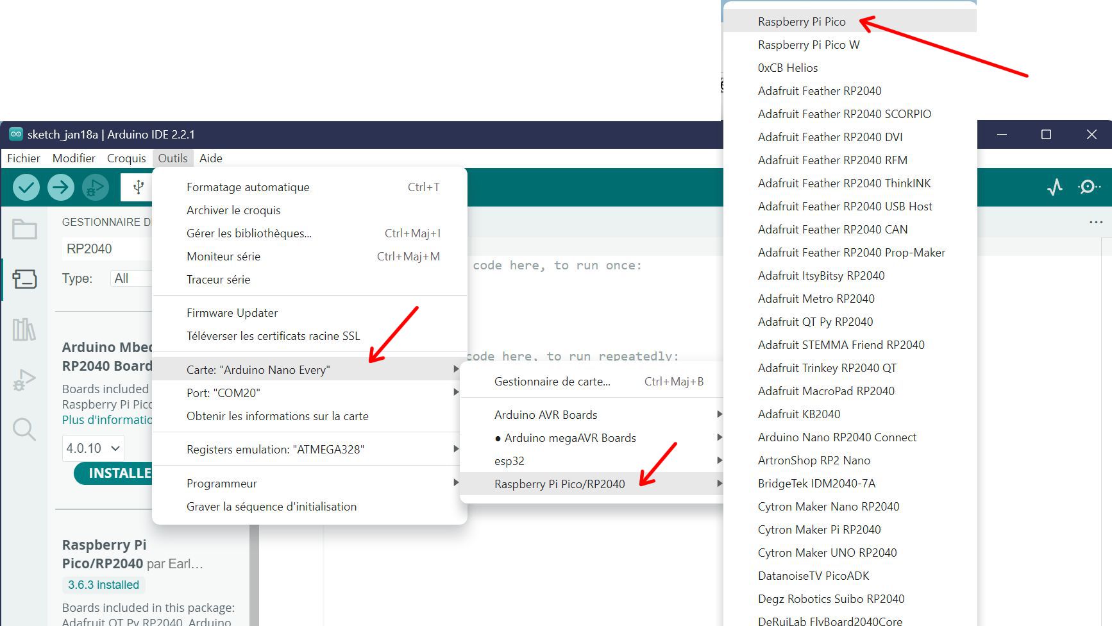Expand Registers emulation ATMEGA328 submenu
The width and height of the screenshot is (1112, 626).
(310, 450)
